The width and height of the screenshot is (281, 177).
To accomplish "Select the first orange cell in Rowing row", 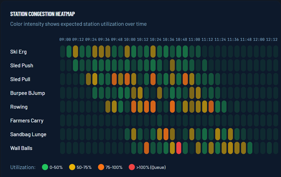I will pyautogui.click(x=134, y=107).
